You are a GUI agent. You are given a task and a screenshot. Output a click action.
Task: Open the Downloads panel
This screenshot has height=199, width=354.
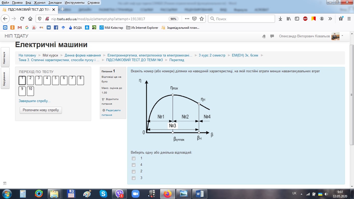coord(280,19)
